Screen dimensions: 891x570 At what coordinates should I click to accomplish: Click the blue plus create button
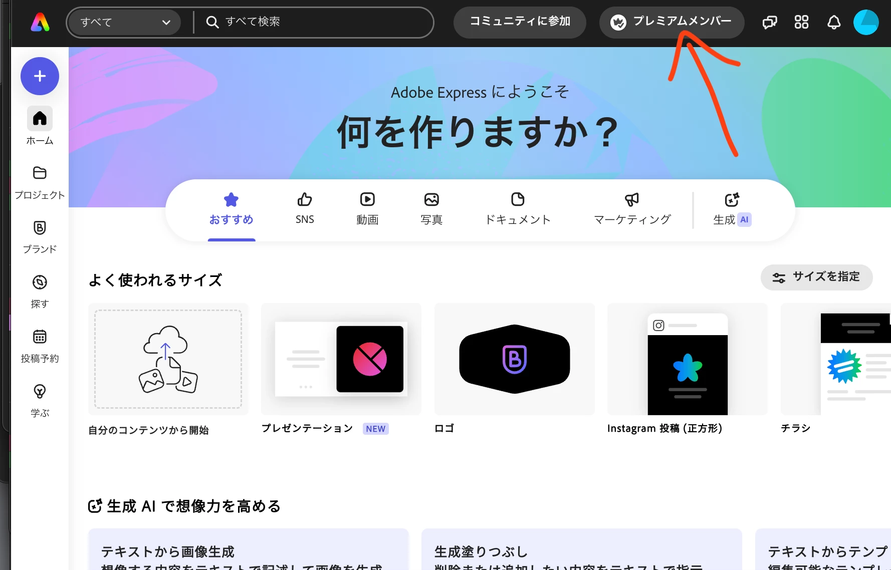(x=40, y=76)
